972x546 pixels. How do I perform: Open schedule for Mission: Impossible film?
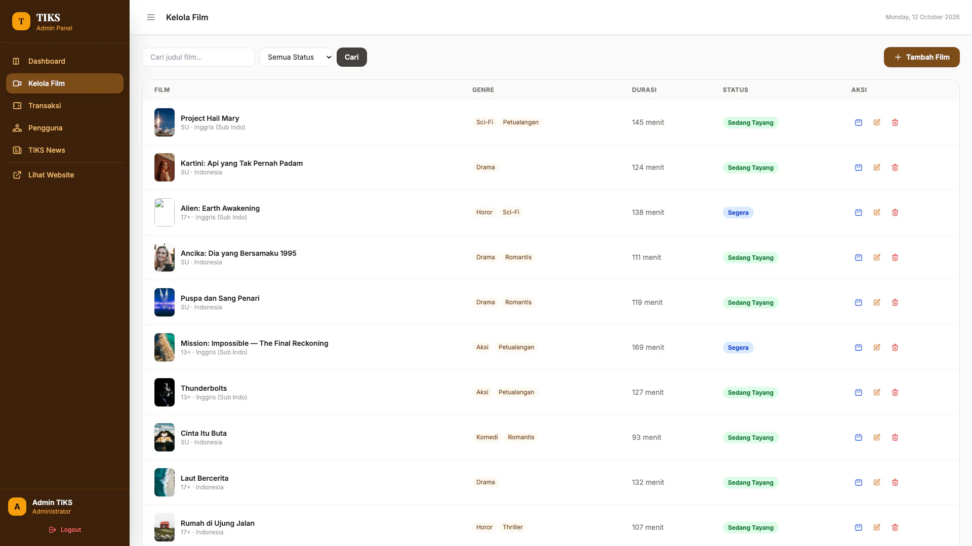point(859,347)
